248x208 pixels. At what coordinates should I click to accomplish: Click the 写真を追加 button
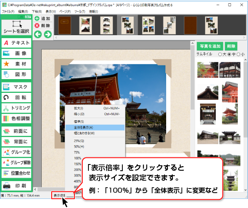[210, 46]
